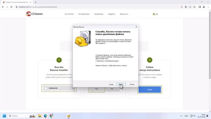Open the For Home menu
The width and height of the screenshot is (211, 119).
tap(70, 14)
